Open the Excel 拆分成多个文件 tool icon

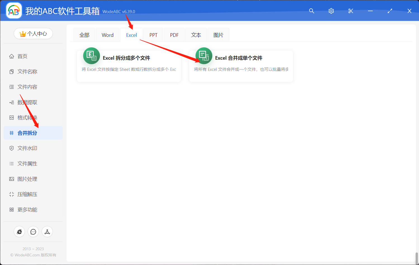[x=91, y=56]
